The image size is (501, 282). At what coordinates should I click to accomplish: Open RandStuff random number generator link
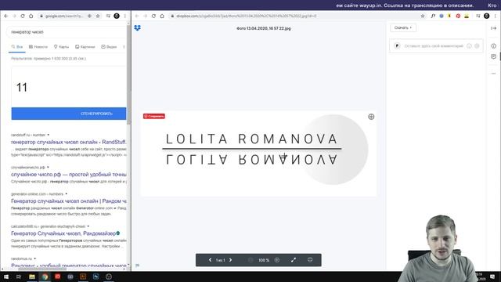click(69, 142)
